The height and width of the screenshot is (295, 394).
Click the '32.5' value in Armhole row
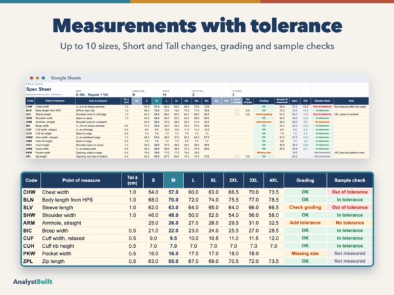coord(274,223)
